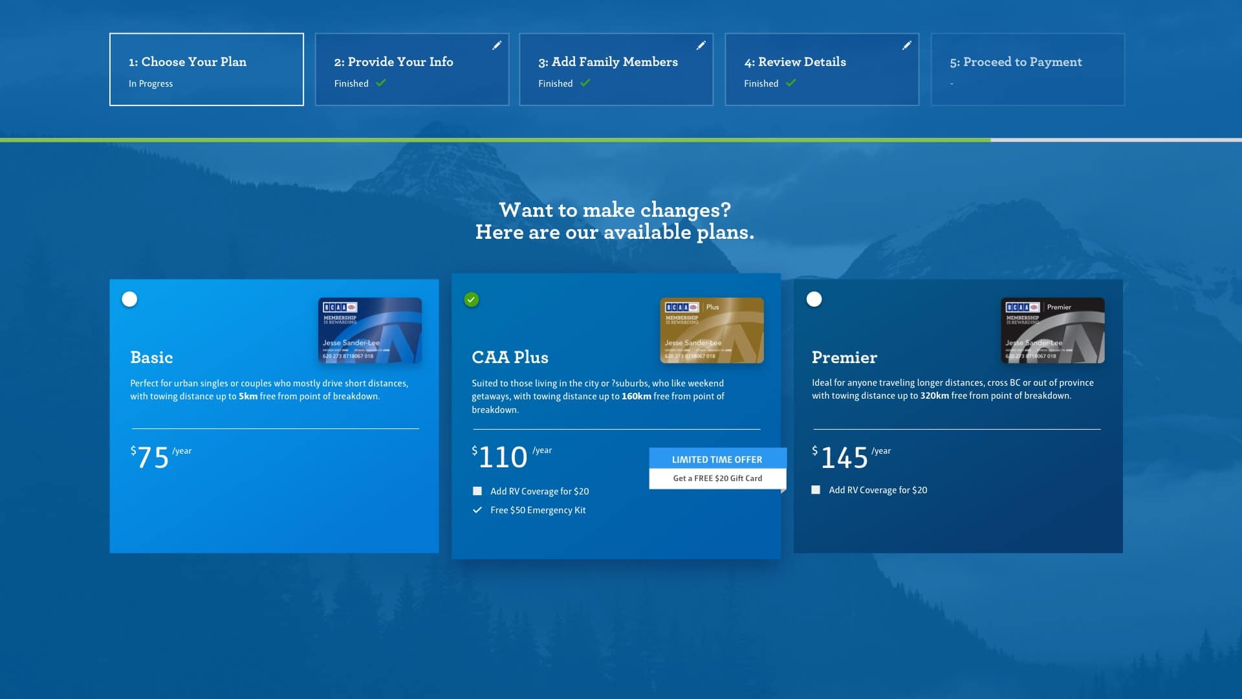Click green checkmark next to Provide Your Info Finished
Viewport: 1242px width, 699px height.
pos(381,83)
